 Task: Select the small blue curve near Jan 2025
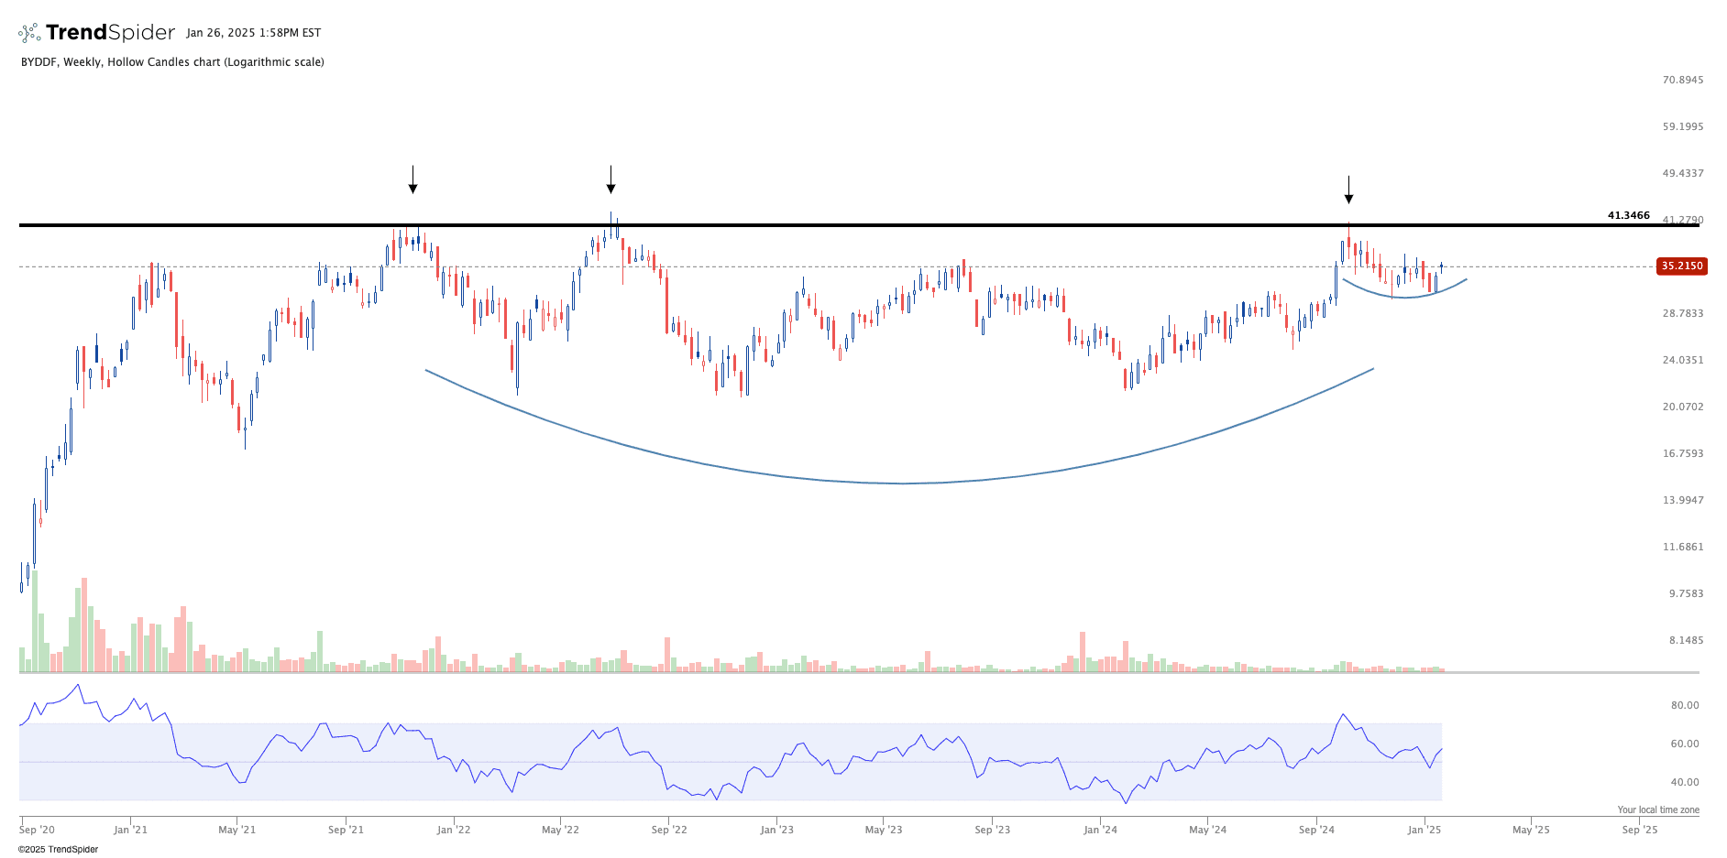click(x=1402, y=297)
